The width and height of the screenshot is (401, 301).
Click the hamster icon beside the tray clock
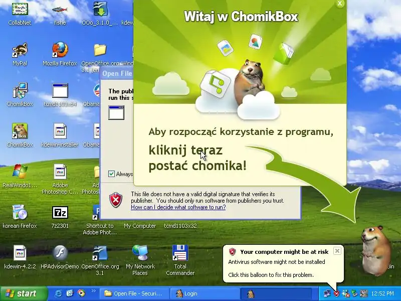(x=364, y=293)
